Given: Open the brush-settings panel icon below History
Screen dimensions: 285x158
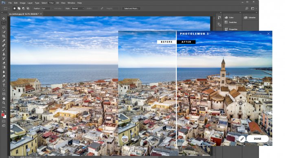Looking at the screenshot, I should pos(219,24).
